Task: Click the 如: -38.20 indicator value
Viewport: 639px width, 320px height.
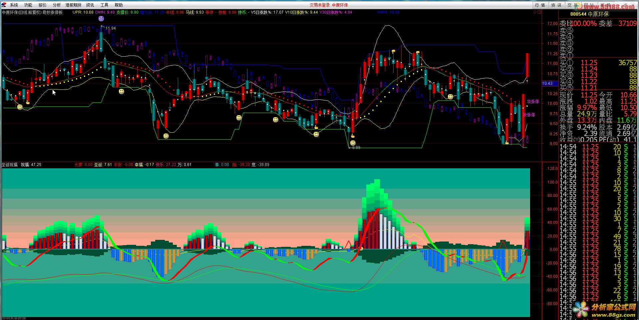Action: point(241,165)
